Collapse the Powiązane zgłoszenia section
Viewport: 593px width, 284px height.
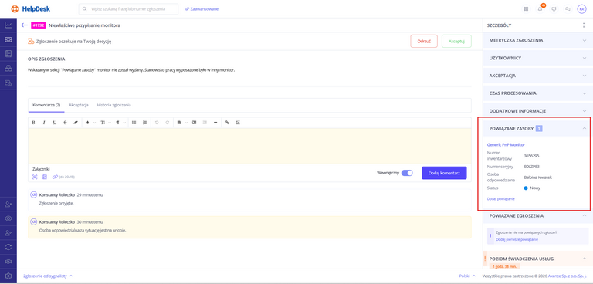coord(536,215)
